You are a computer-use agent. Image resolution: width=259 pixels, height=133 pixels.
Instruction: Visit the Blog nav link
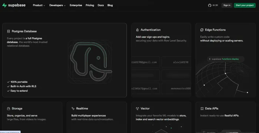click(110, 5)
